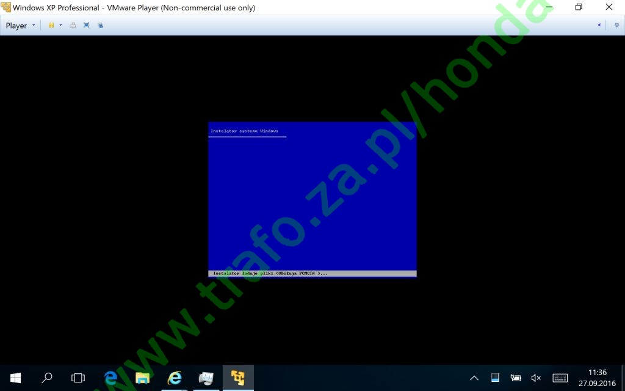The height and width of the screenshot is (391, 625).
Task: Click the muted volume tray icon
Action: [x=536, y=378]
